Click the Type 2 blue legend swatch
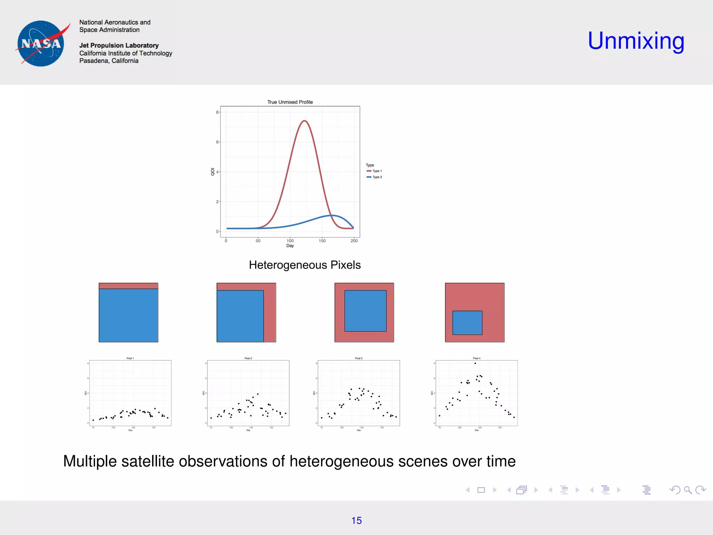The image size is (713, 535). (369, 177)
